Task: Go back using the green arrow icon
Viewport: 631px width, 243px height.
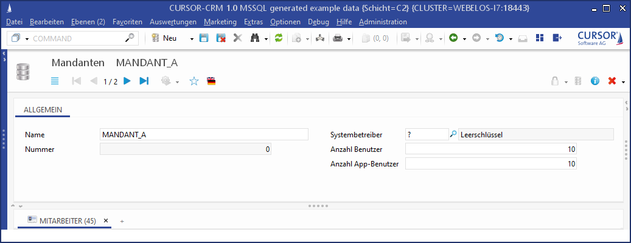Action: pos(453,38)
